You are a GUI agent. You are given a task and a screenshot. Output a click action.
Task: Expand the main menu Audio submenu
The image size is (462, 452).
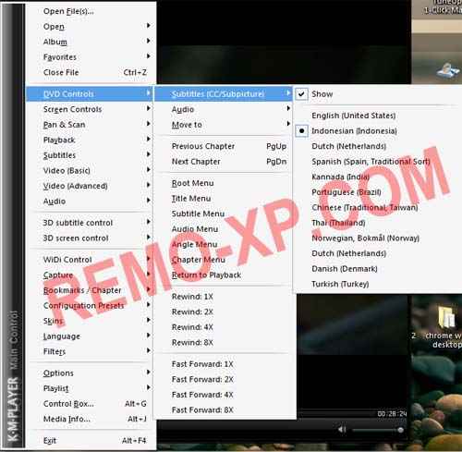coord(90,202)
